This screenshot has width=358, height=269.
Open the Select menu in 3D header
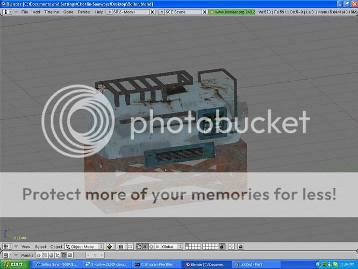coord(40,246)
